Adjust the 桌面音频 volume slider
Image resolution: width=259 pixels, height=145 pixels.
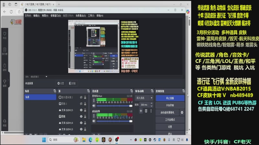coord(115,121)
